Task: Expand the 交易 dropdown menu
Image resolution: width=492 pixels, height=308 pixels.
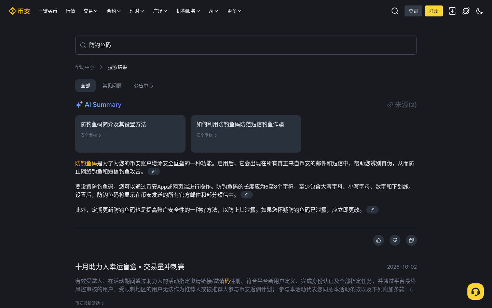Action: (91, 11)
